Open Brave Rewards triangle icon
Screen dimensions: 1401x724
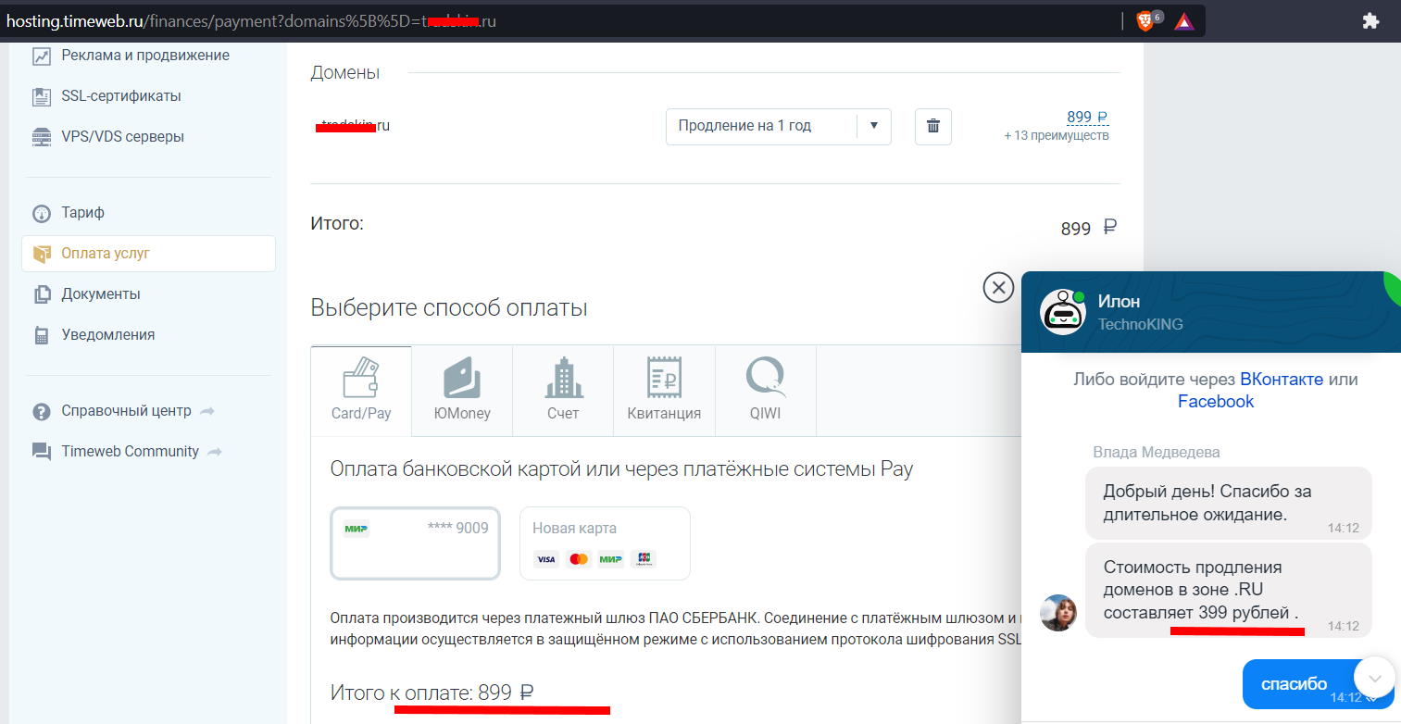1184,21
